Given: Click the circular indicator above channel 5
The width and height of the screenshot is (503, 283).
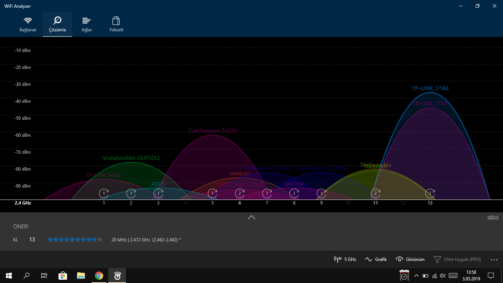Looking at the screenshot, I should (x=212, y=193).
